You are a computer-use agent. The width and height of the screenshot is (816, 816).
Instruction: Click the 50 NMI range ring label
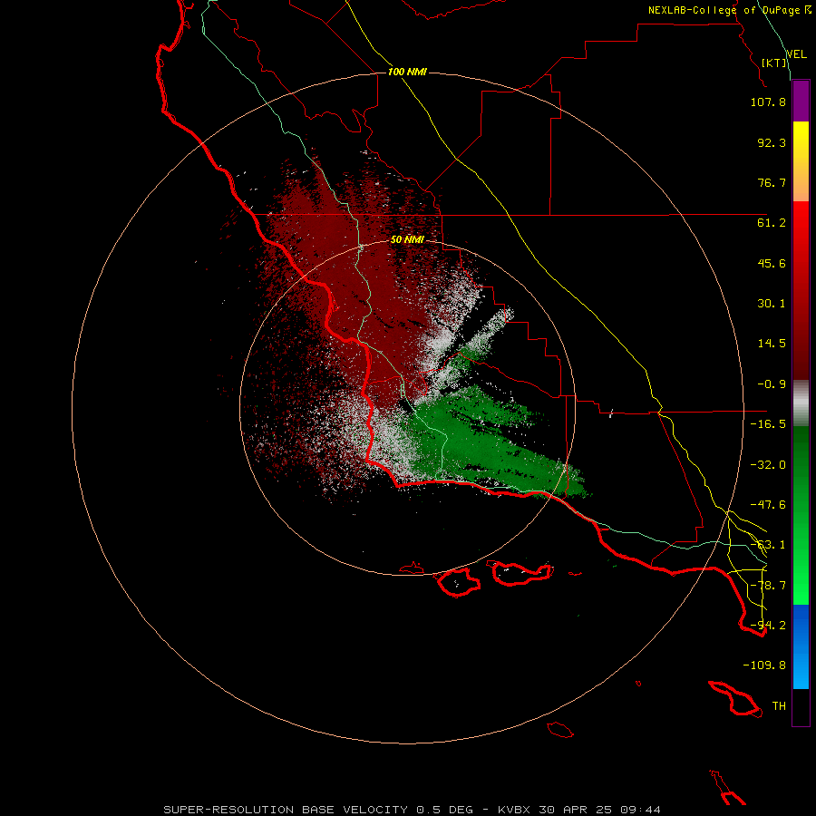pos(407,239)
